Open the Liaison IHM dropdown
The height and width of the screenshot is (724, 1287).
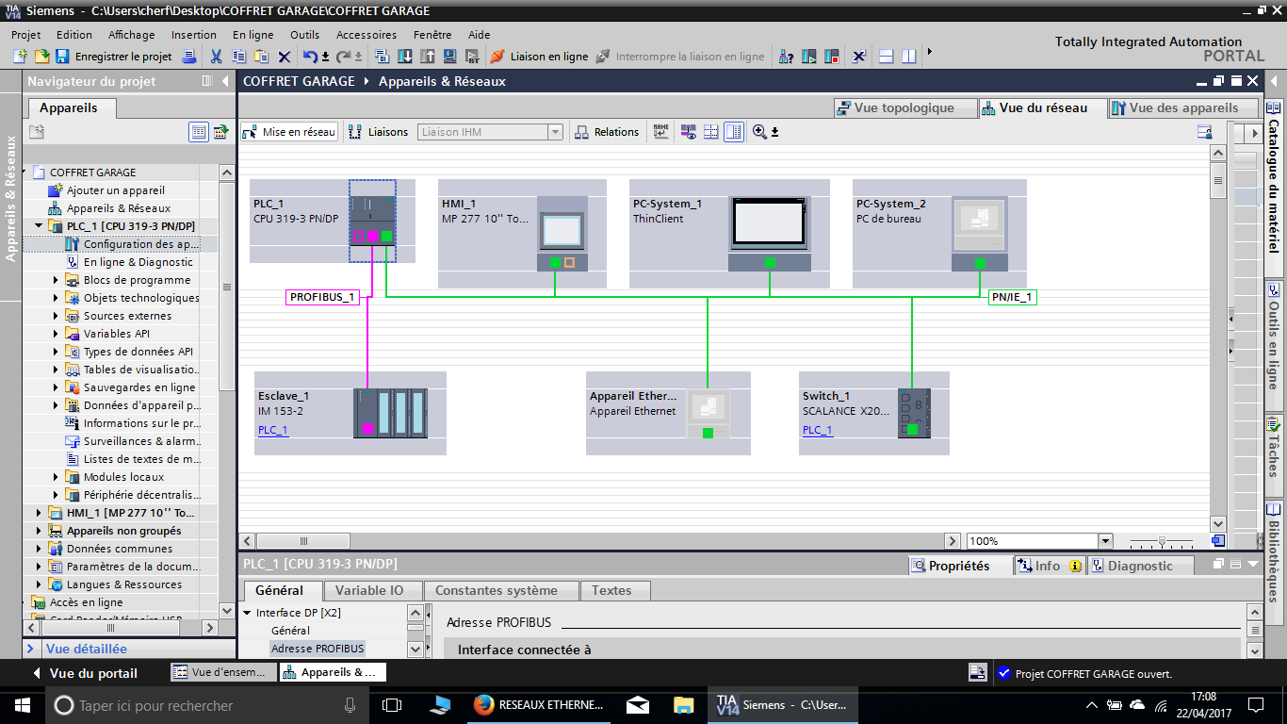[x=555, y=132]
